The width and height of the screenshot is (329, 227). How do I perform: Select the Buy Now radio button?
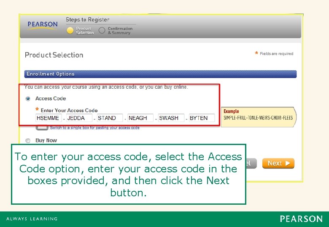[28, 140]
